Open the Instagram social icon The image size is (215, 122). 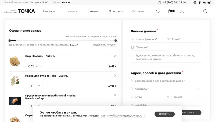pyautogui.click(x=195, y=2)
